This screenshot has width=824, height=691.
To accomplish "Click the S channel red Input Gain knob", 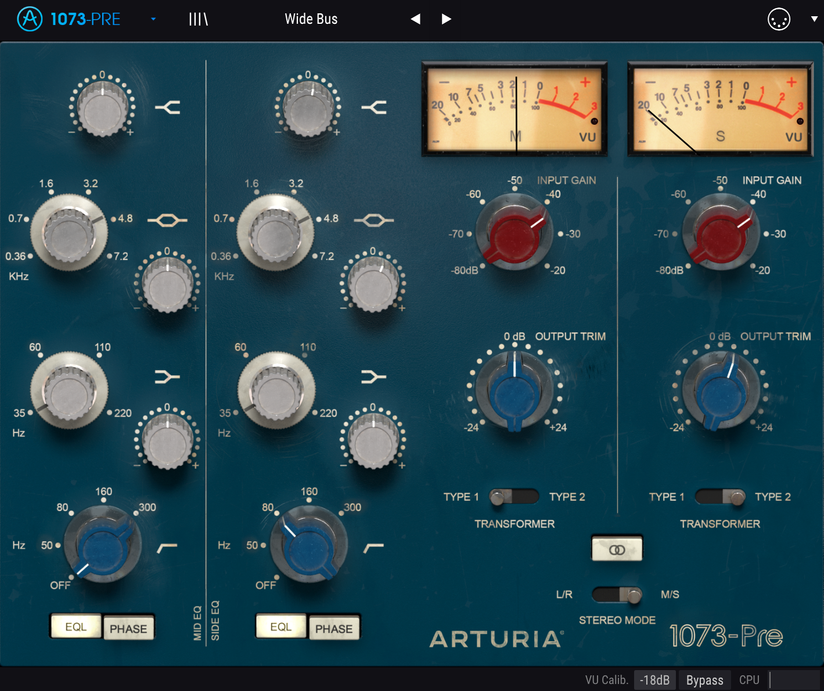I will [x=721, y=232].
